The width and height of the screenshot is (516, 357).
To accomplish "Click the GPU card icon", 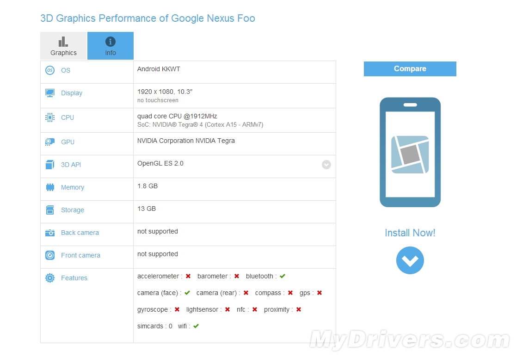I will 50,142.
